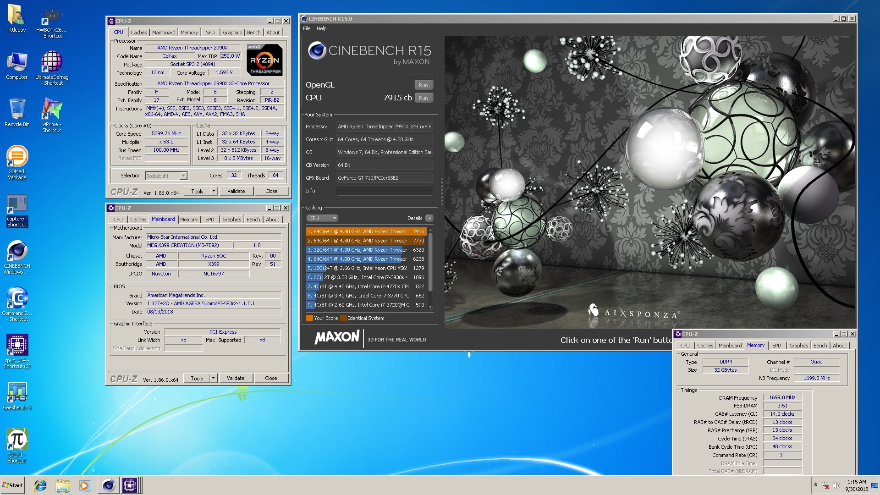The height and width of the screenshot is (495, 880).
Task: Run the CPU benchmark
Action: click(x=423, y=98)
